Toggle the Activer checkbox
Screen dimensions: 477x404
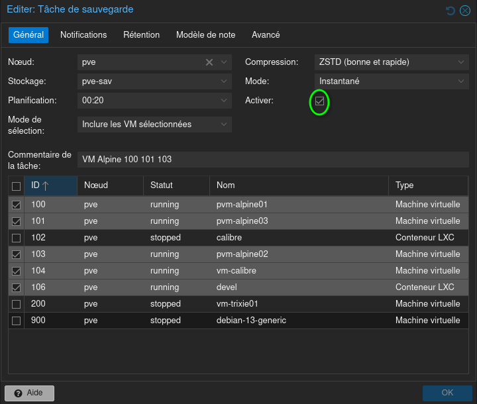point(320,101)
